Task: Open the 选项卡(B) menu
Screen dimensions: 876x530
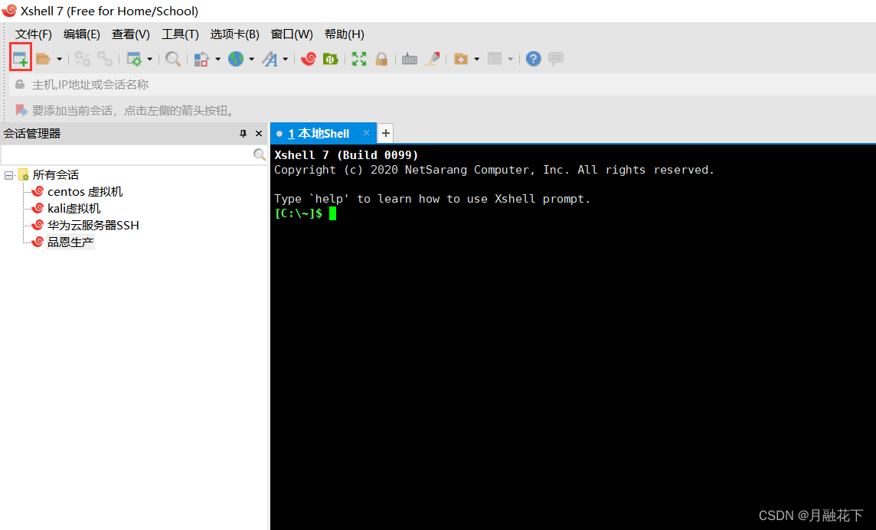Action: point(234,34)
